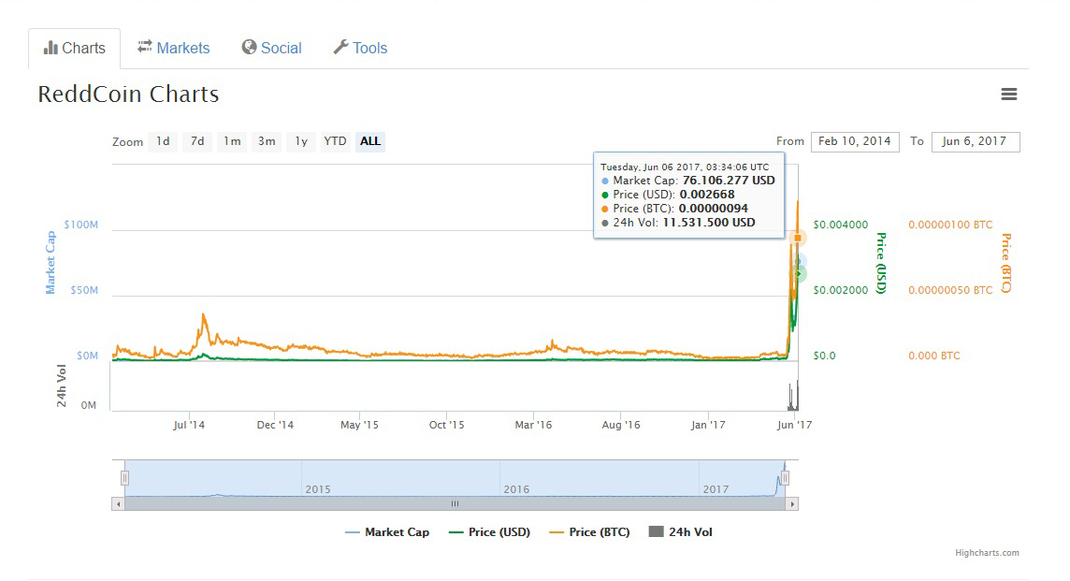Screen dimensions: 1070x581
Task: Click the navigator scrollbar right arrow
Action: [x=791, y=504]
